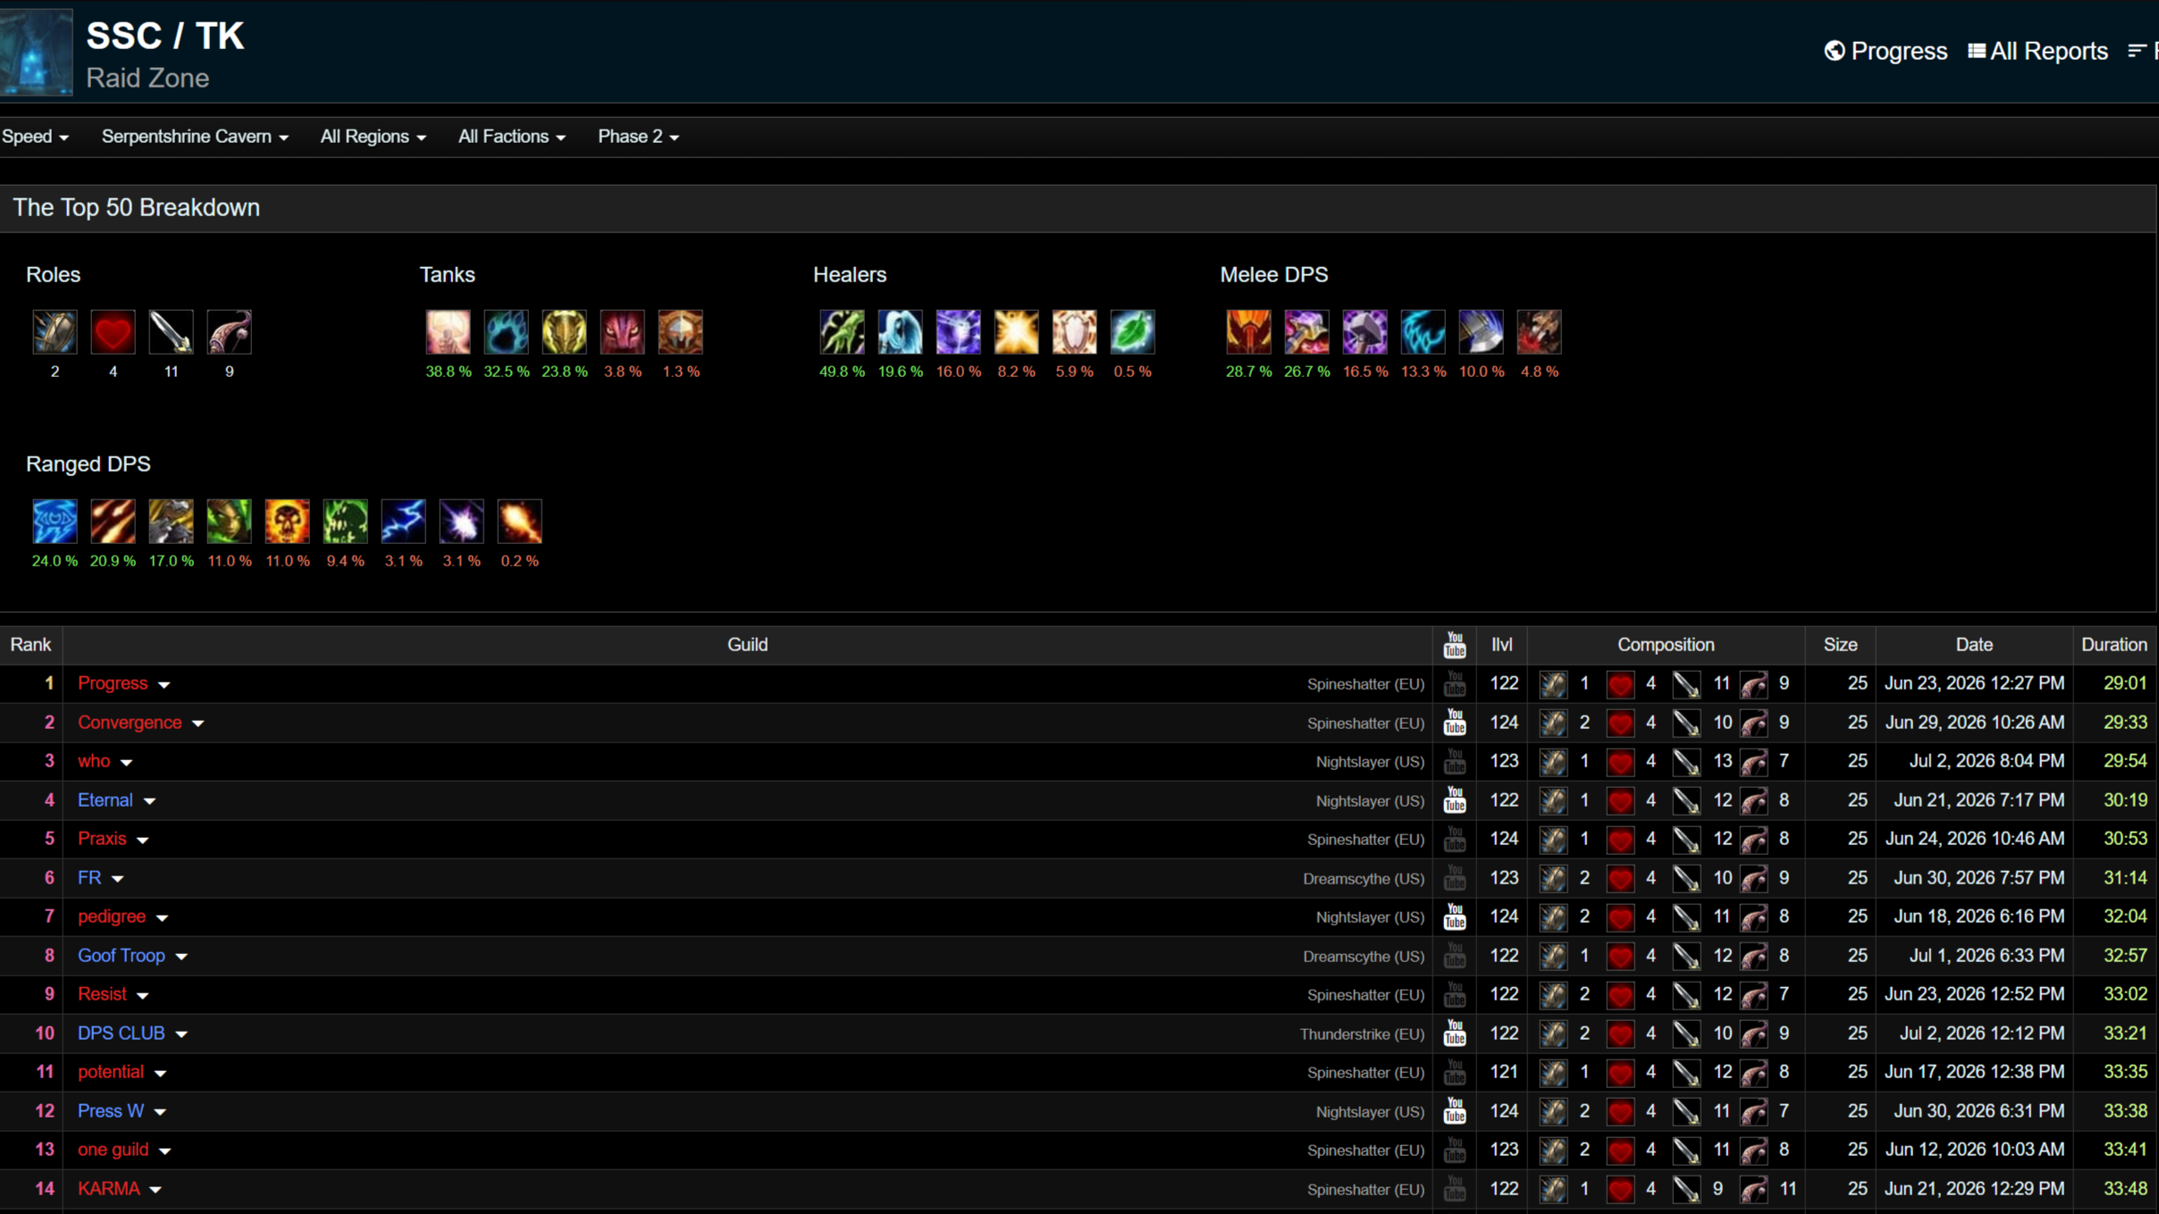Click the 28.7% melee DPS spec icon
Image resolution: width=2159 pixels, height=1214 pixels.
tap(1248, 332)
